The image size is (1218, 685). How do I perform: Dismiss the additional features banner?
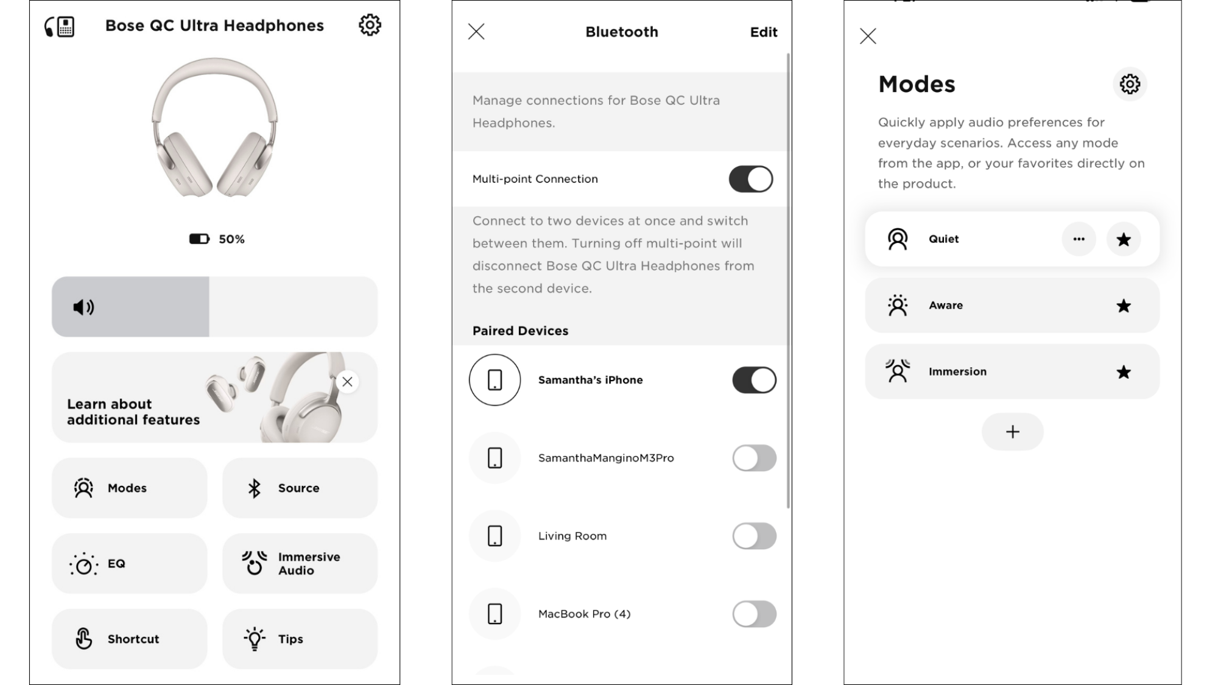tap(347, 381)
